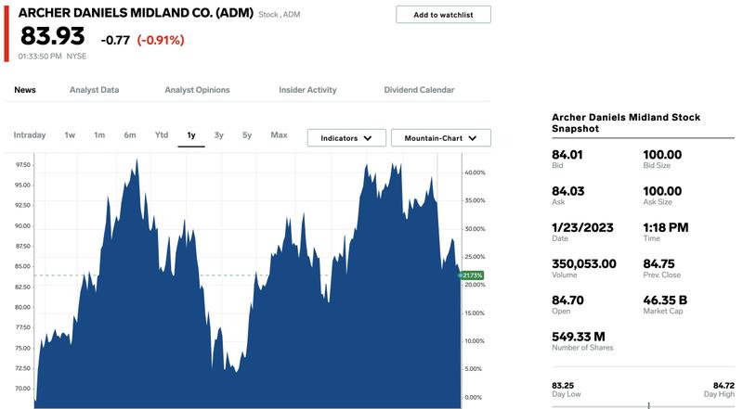Click the Market Cap value 46.35 B

click(x=665, y=300)
